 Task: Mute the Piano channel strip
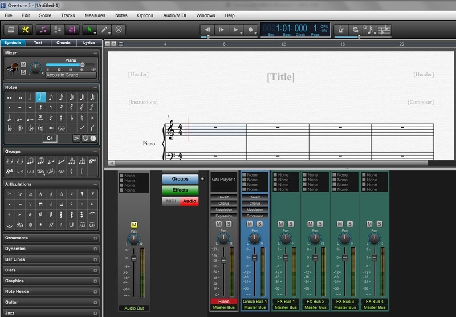point(219,224)
